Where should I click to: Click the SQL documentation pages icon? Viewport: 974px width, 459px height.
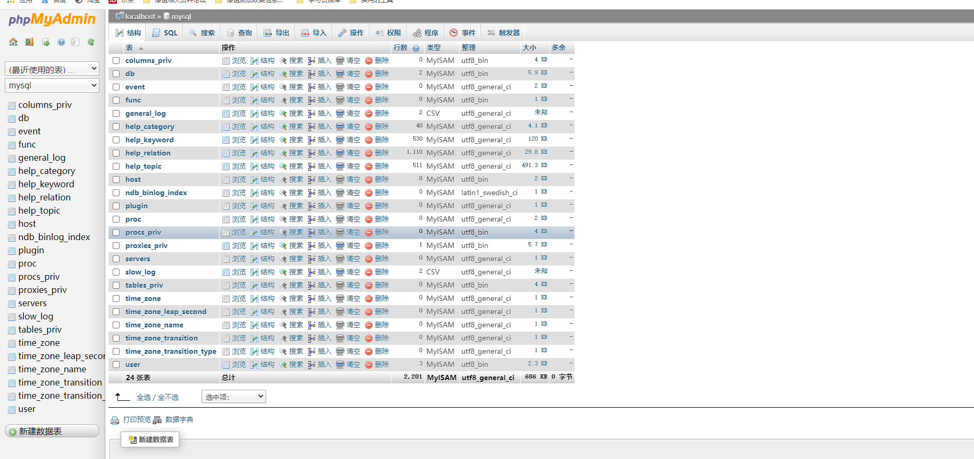(75, 42)
